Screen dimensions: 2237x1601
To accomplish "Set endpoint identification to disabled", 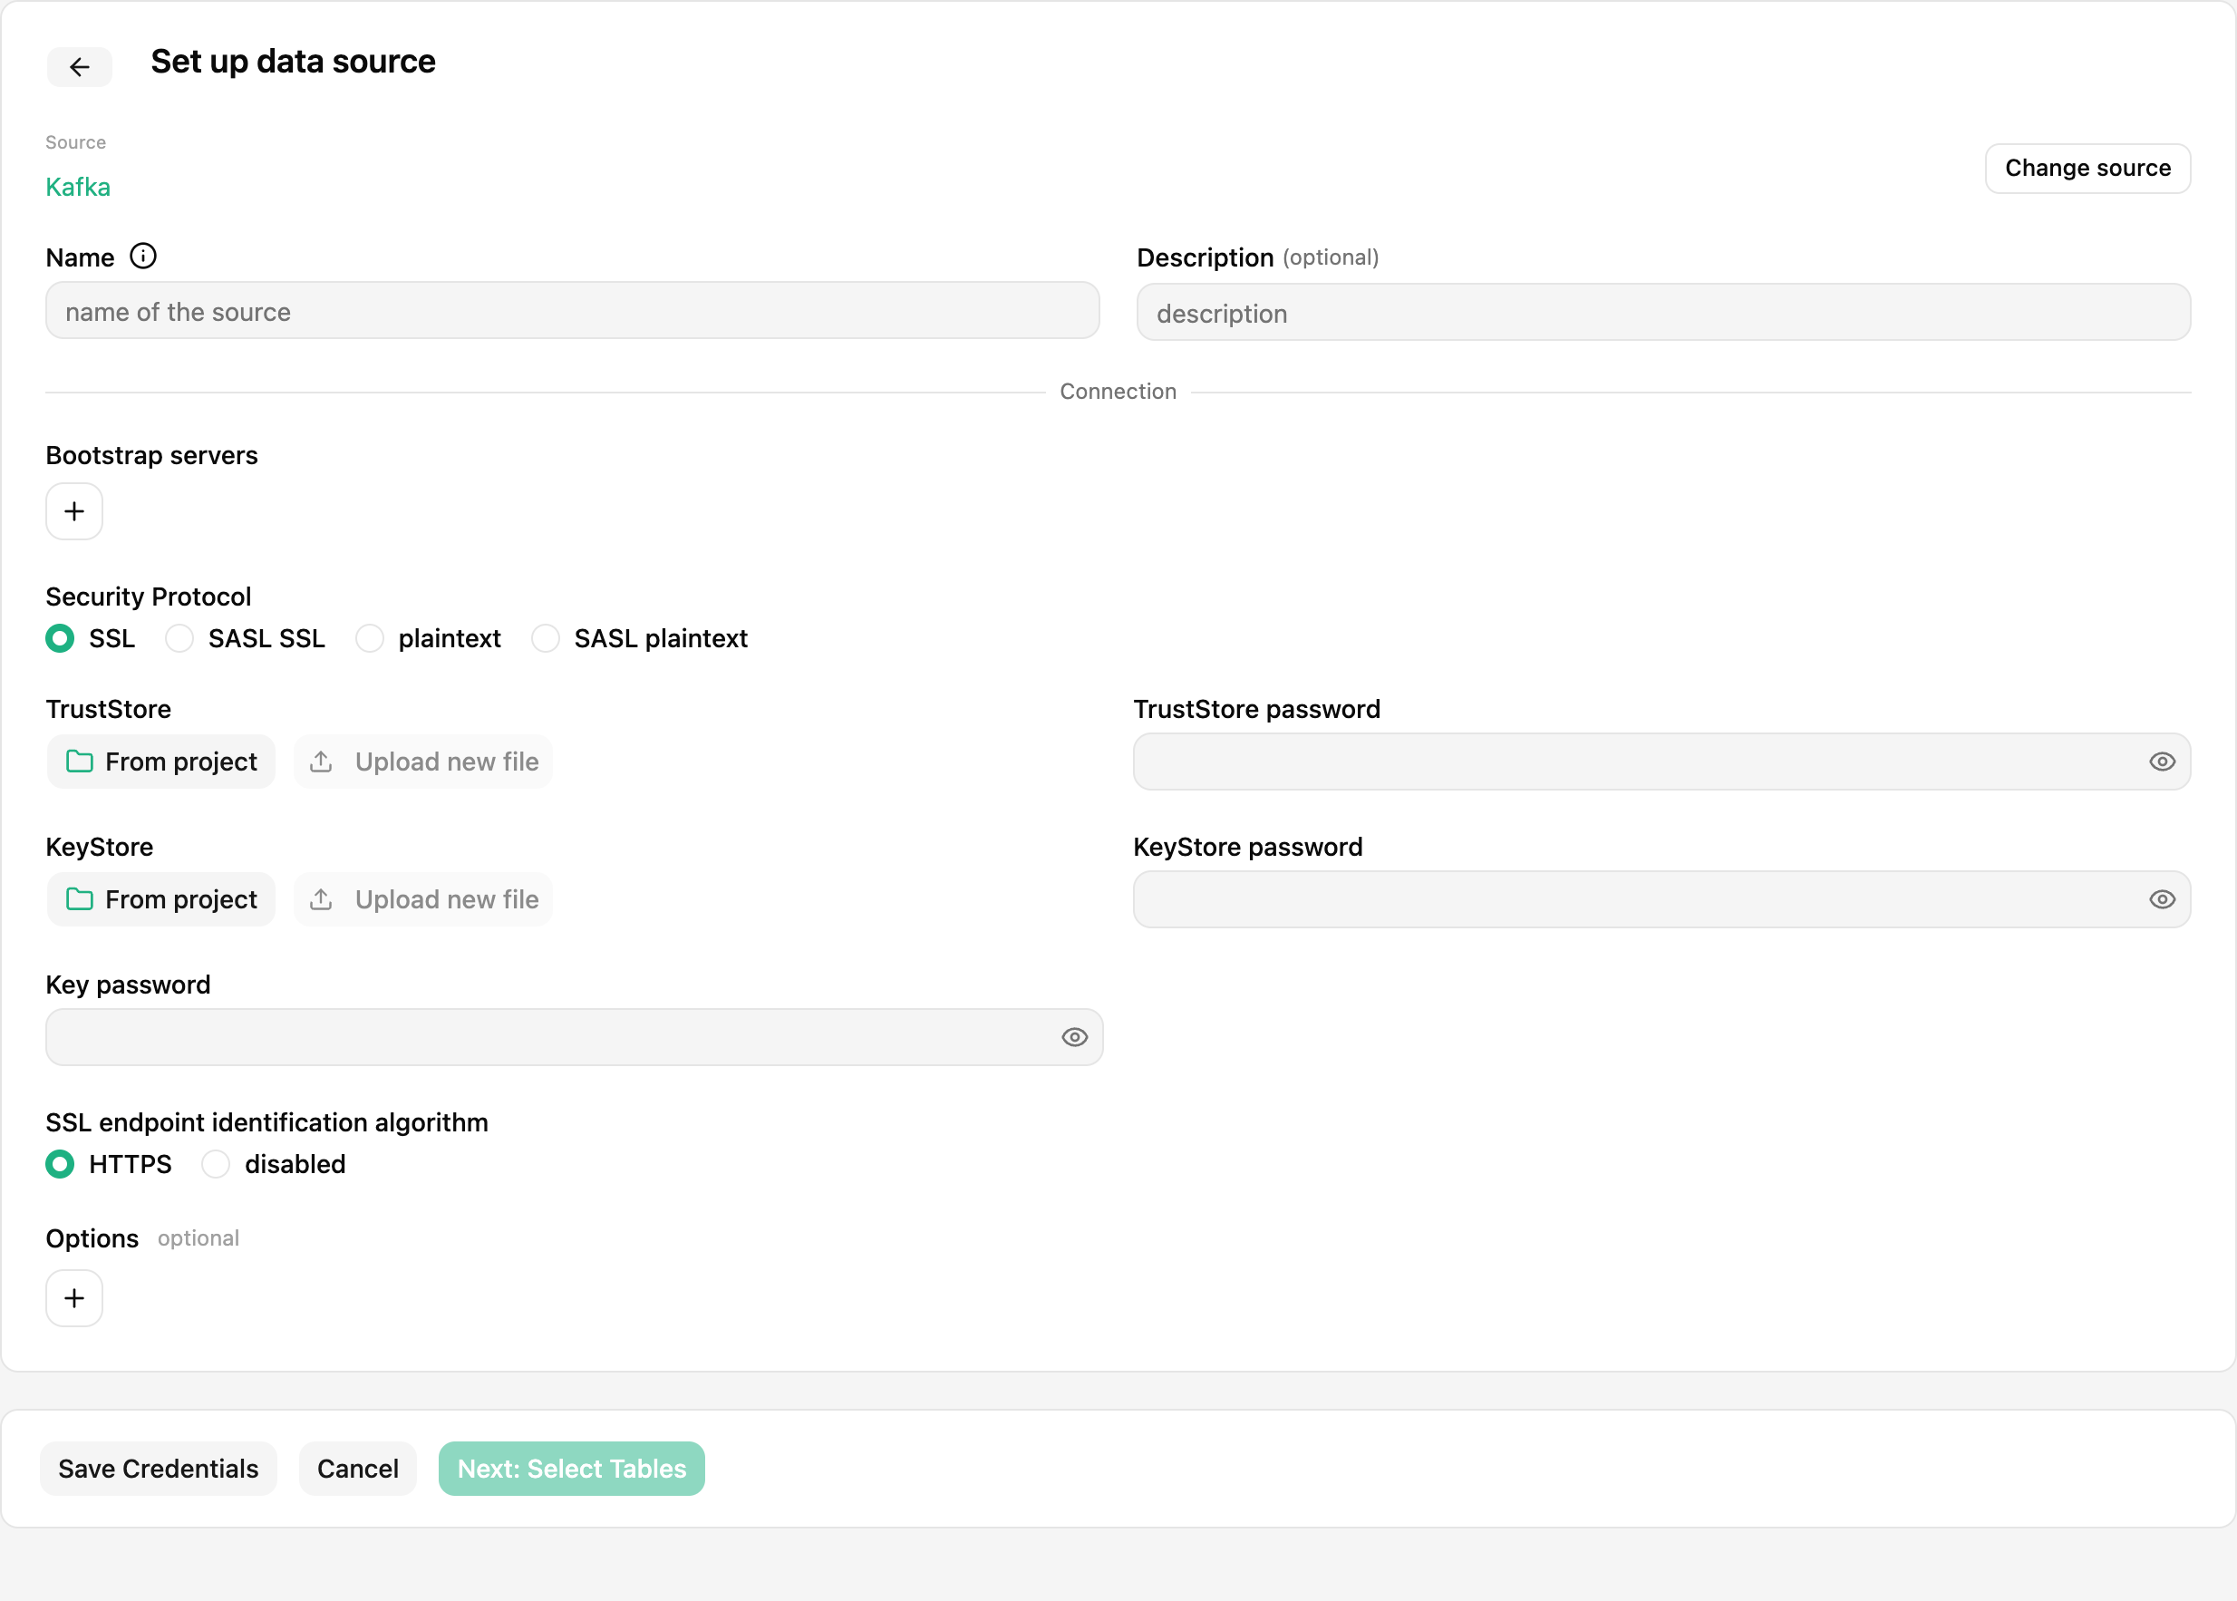I will (215, 1164).
